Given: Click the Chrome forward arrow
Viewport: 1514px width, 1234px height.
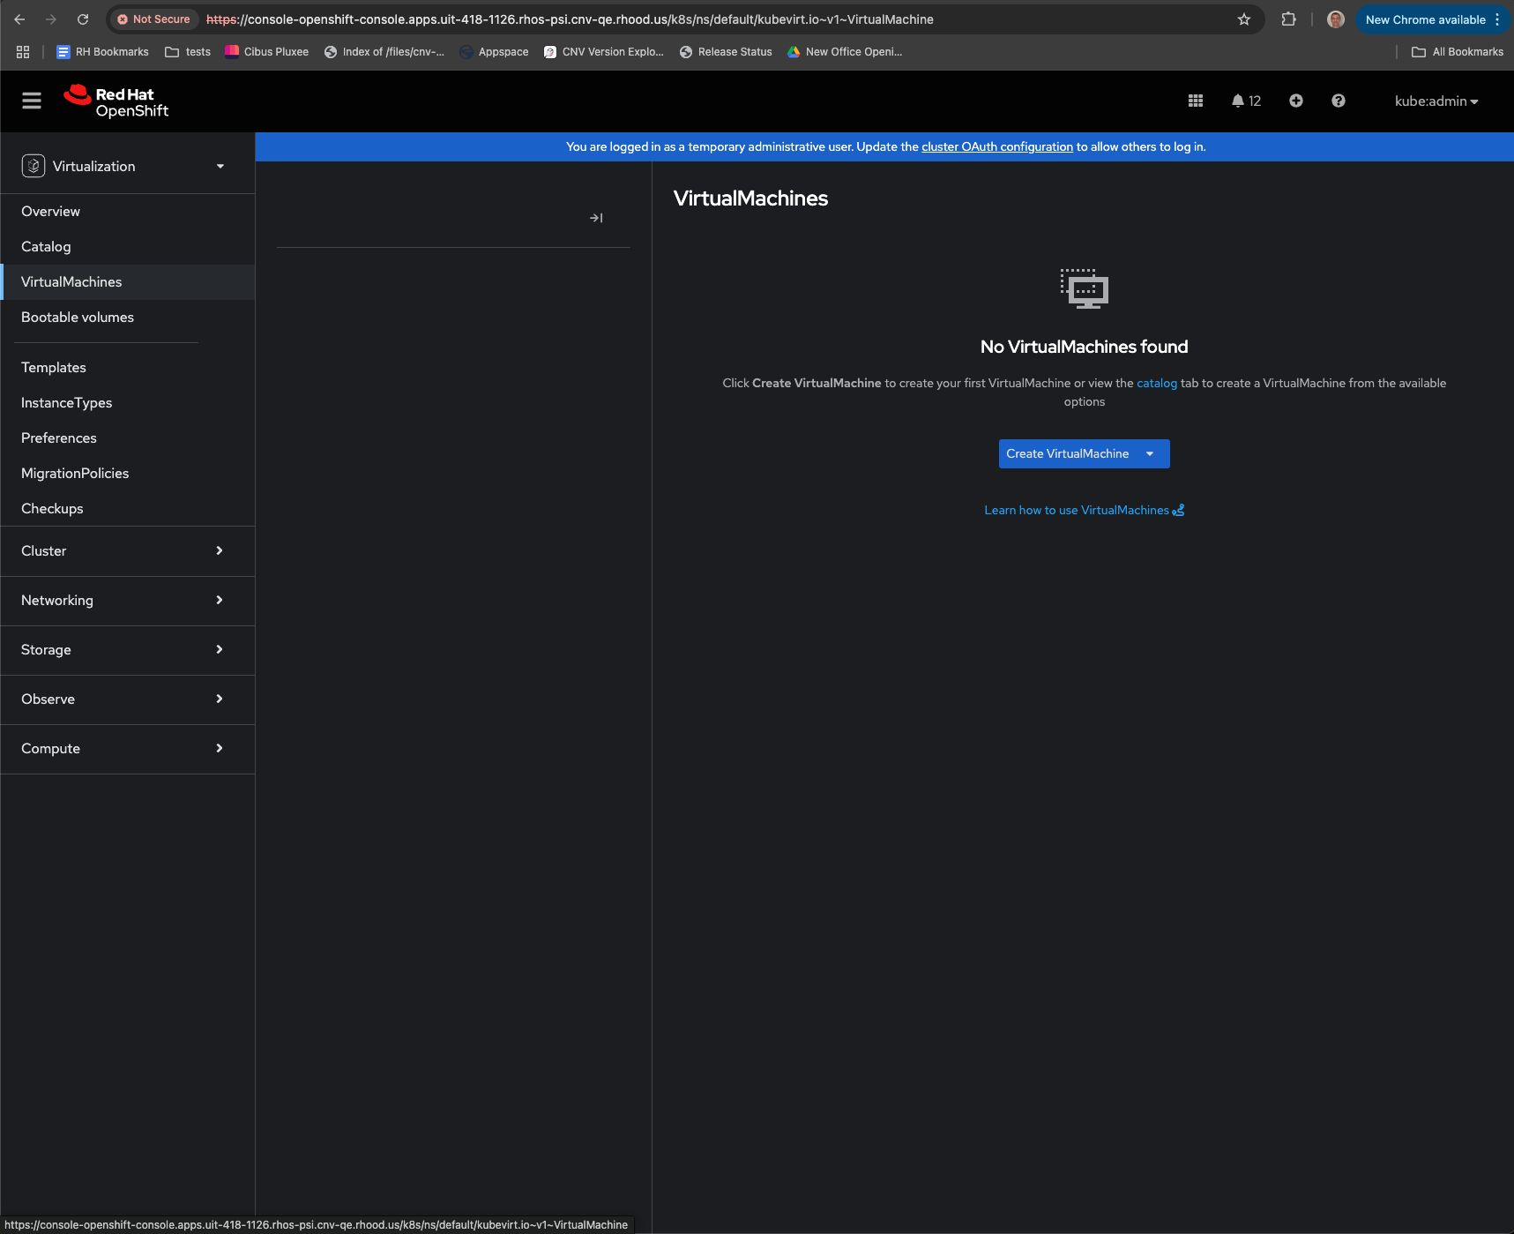Looking at the screenshot, I should (51, 19).
